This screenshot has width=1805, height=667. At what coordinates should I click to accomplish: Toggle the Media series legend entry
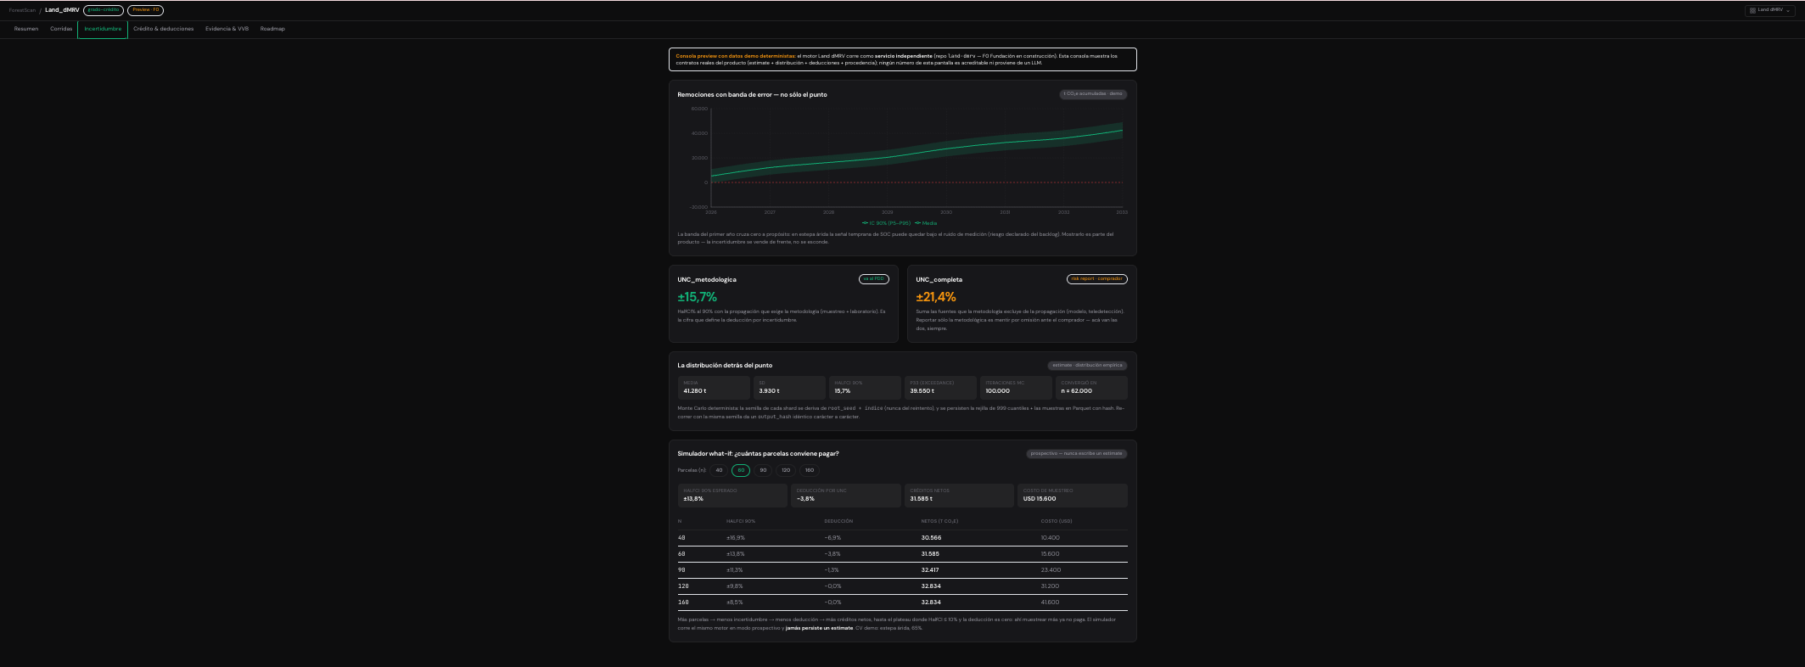pyautogui.click(x=926, y=223)
